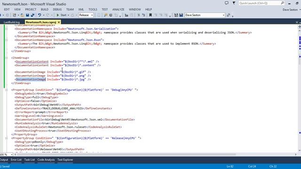Click the round icon next to Find in Files
This screenshot has width=301, height=169.
[111, 15]
